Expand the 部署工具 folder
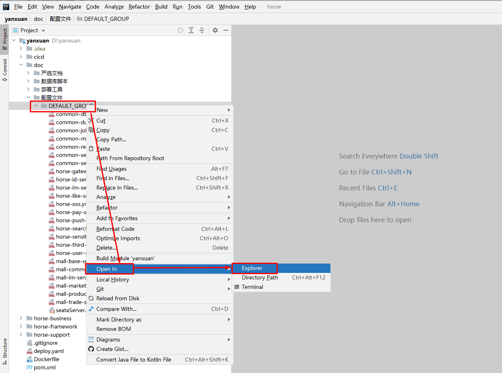This screenshot has width=502, height=373. point(29,89)
